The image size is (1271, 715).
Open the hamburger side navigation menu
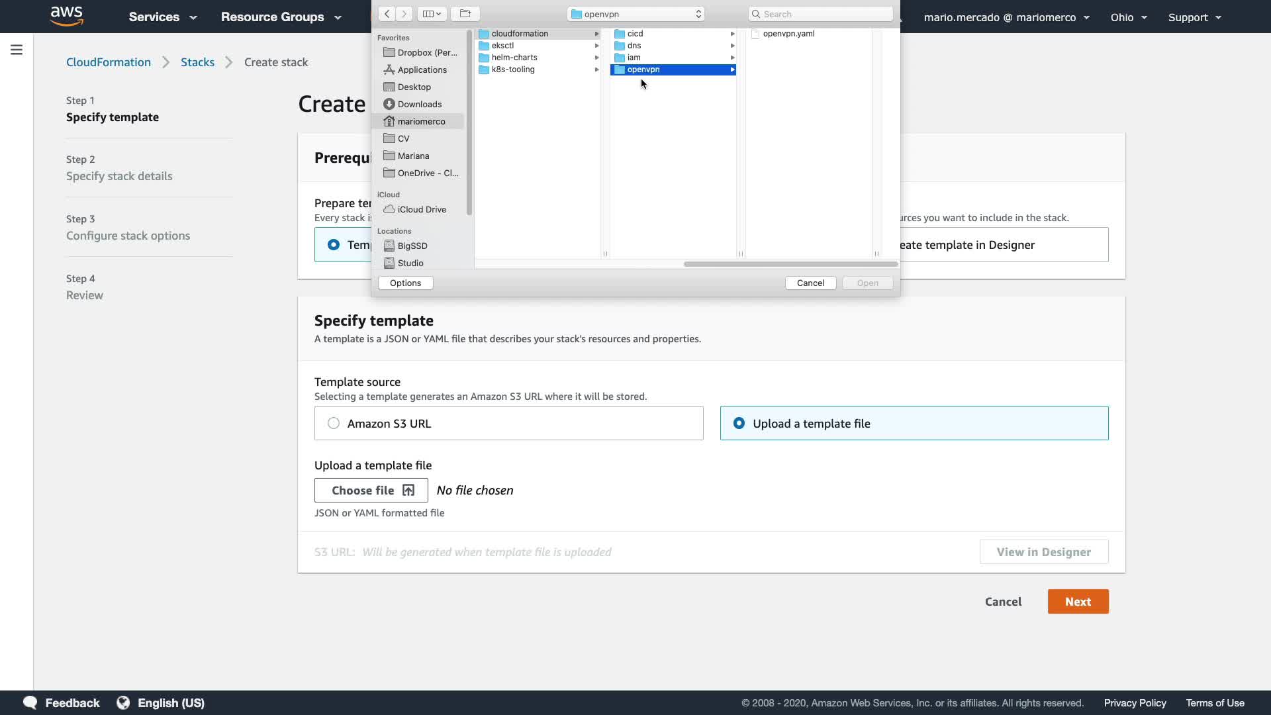[17, 50]
